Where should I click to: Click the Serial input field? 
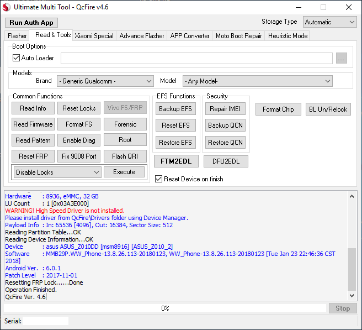click(x=45, y=321)
